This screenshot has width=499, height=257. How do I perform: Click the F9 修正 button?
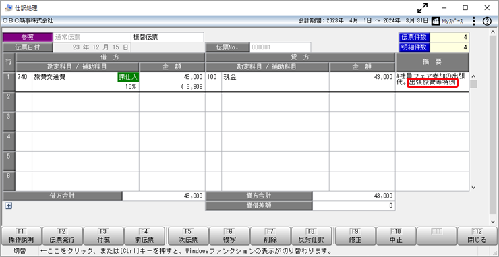pos(355,236)
